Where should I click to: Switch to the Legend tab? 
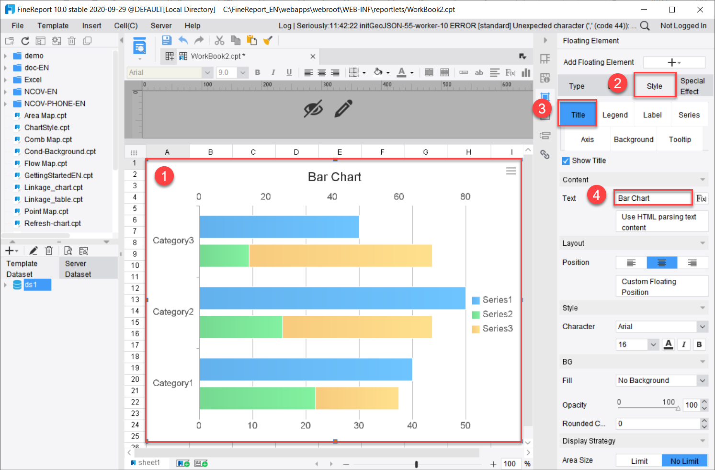(x=615, y=115)
